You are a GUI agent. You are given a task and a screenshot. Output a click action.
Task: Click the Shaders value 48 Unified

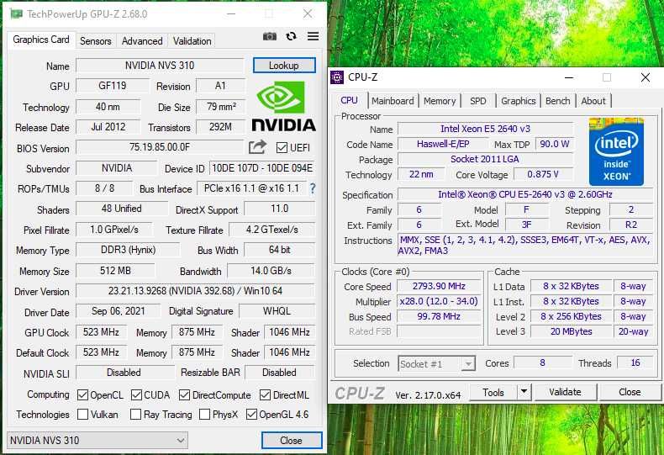122,209
